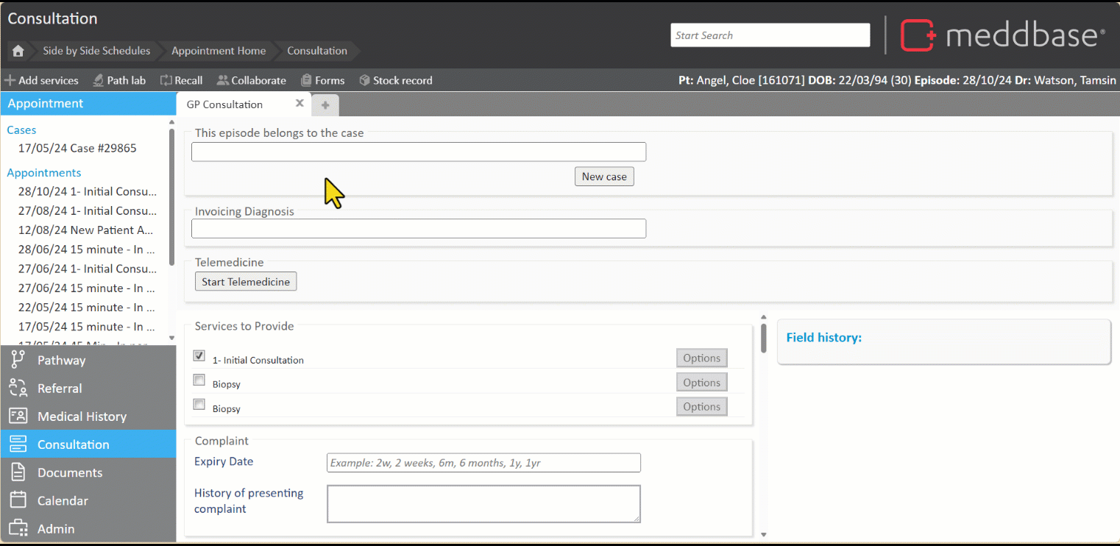The height and width of the screenshot is (546, 1120).
Task: Tick the first Biopsy checkbox
Action: tap(199, 380)
